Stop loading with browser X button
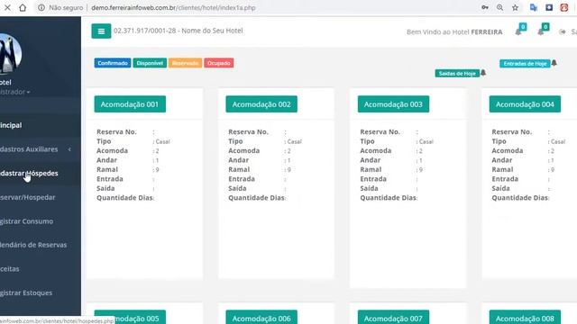The height and width of the screenshot is (324, 577). pos(7,7)
